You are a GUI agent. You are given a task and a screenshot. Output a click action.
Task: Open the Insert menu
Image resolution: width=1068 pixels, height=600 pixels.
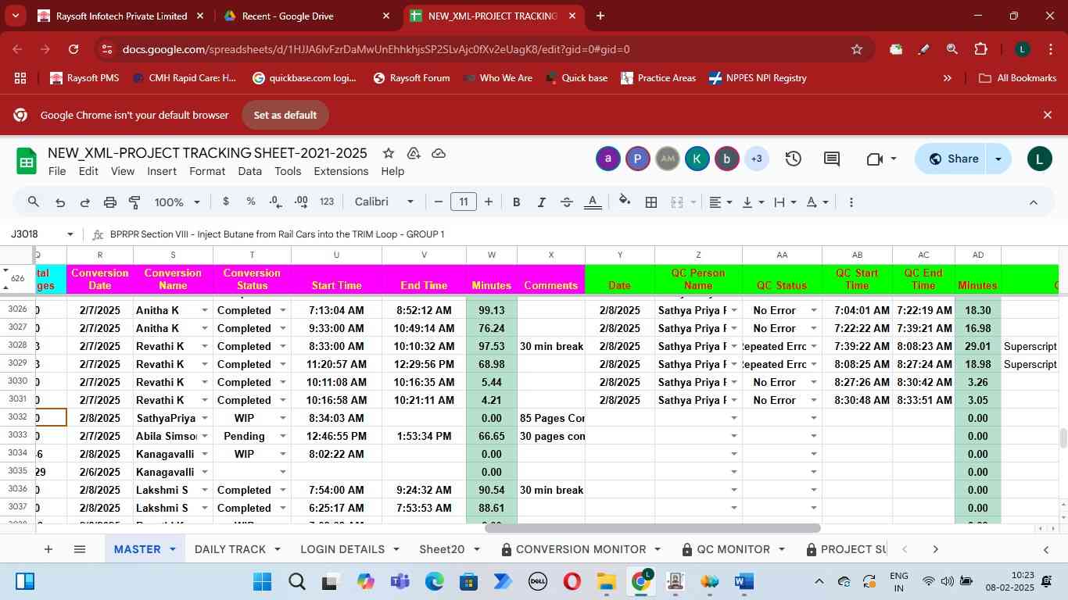coord(162,171)
